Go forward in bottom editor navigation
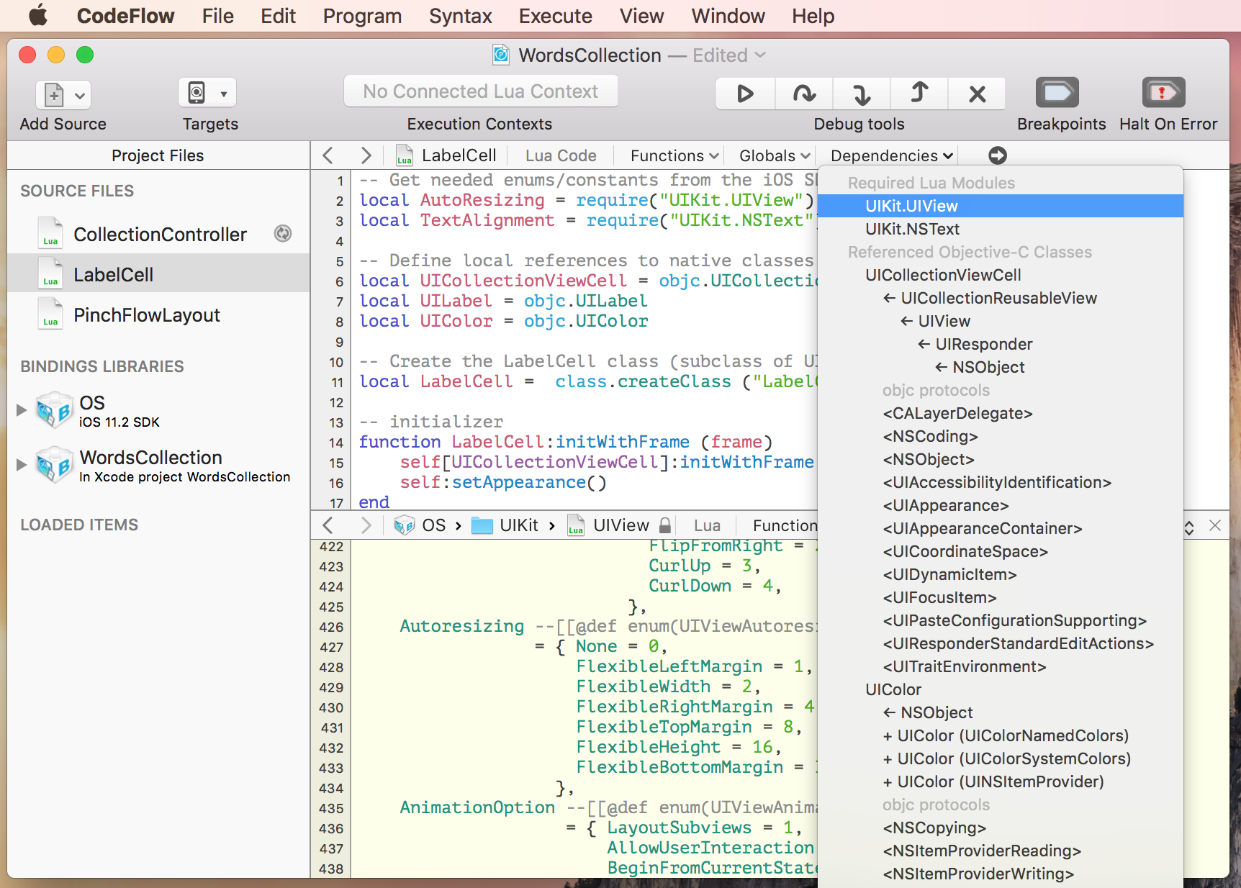Viewport: 1241px width, 888px height. (x=366, y=525)
